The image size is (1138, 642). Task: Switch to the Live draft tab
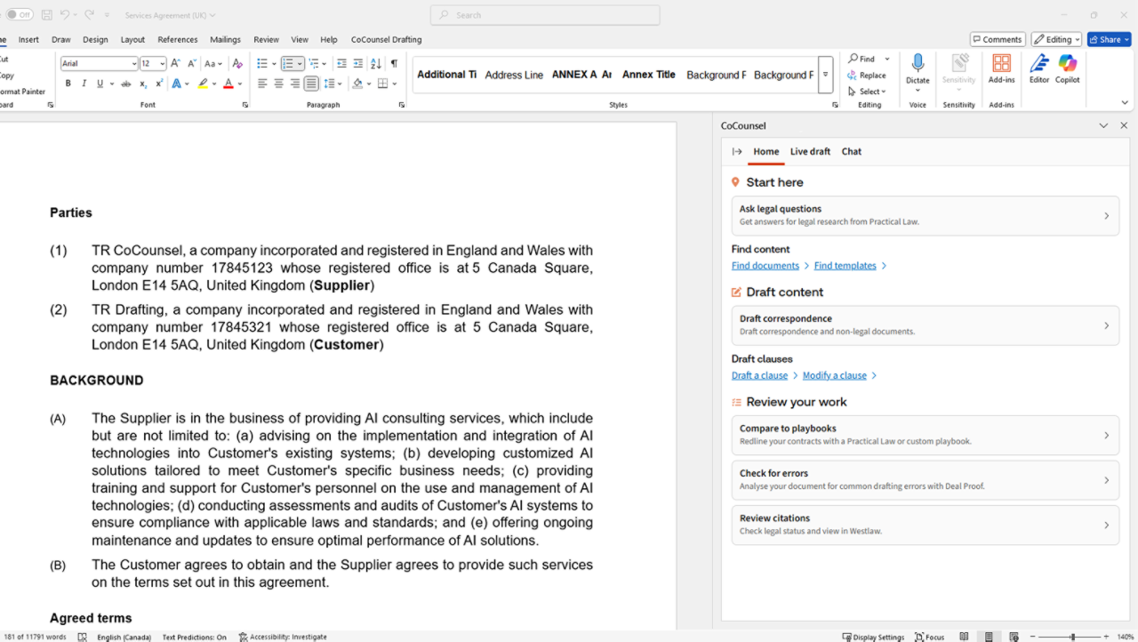click(810, 151)
